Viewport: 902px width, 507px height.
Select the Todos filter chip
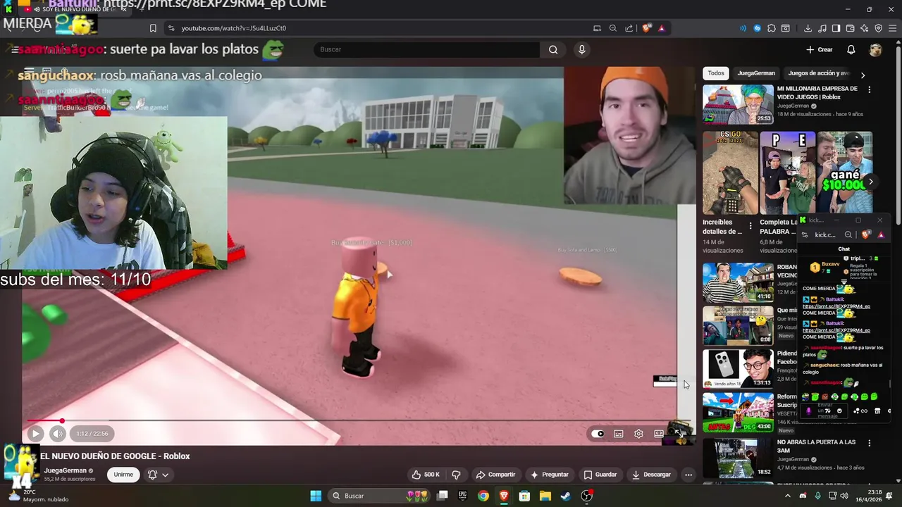(x=716, y=73)
